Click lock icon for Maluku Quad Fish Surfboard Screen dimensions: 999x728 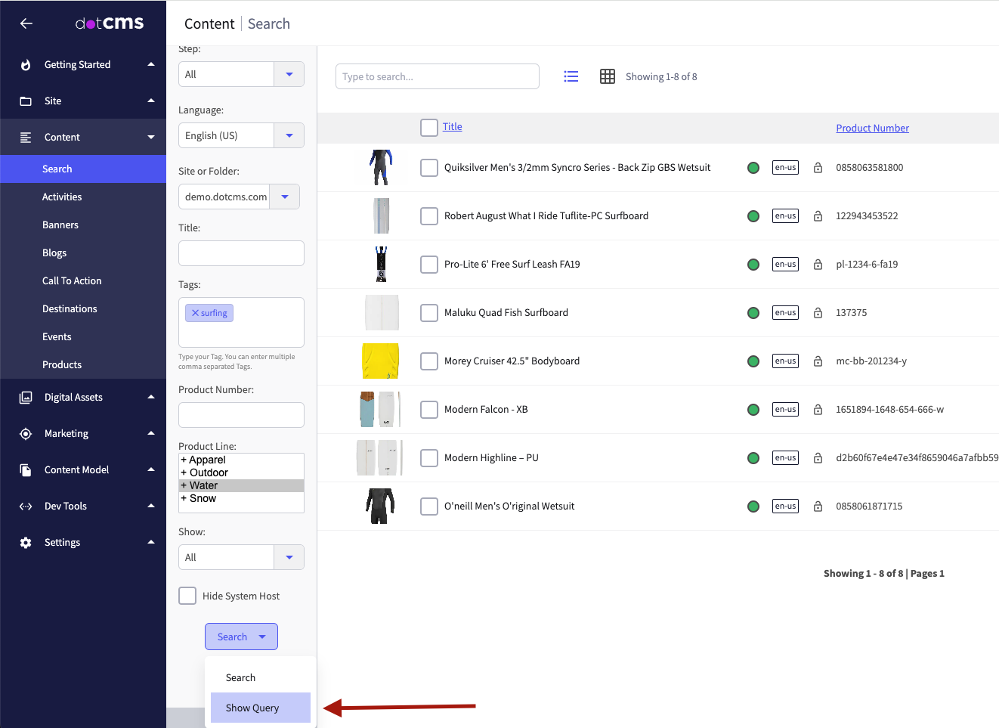coord(818,313)
